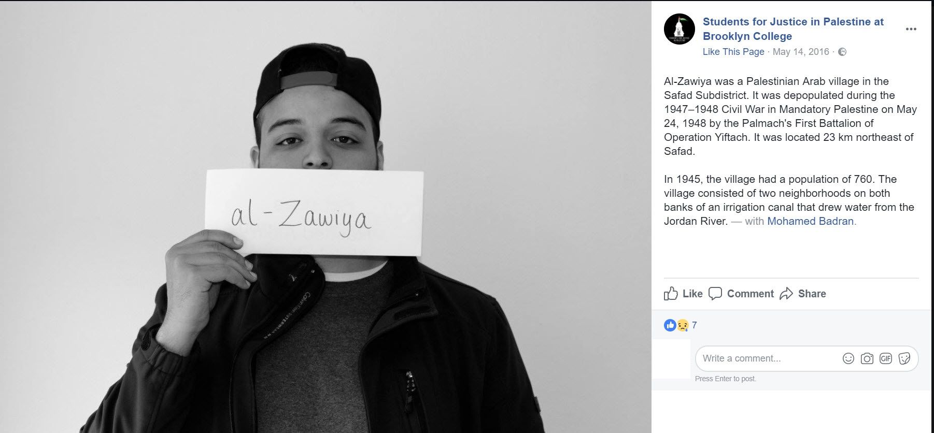Click the public globe privacy icon
This screenshot has height=433, width=934.
842,52
